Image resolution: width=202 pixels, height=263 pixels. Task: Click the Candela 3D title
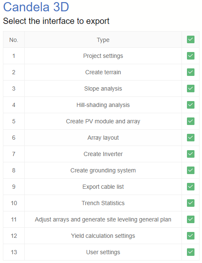click(x=36, y=7)
